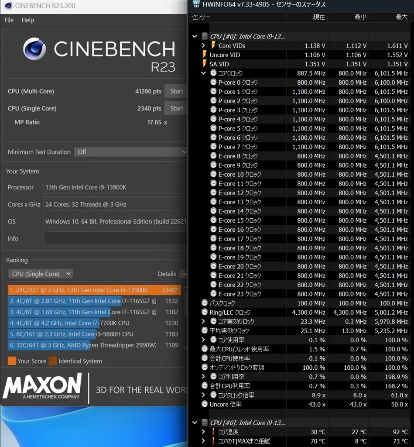Click the orange Your Score legend swatch

pyautogui.click(x=12, y=361)
